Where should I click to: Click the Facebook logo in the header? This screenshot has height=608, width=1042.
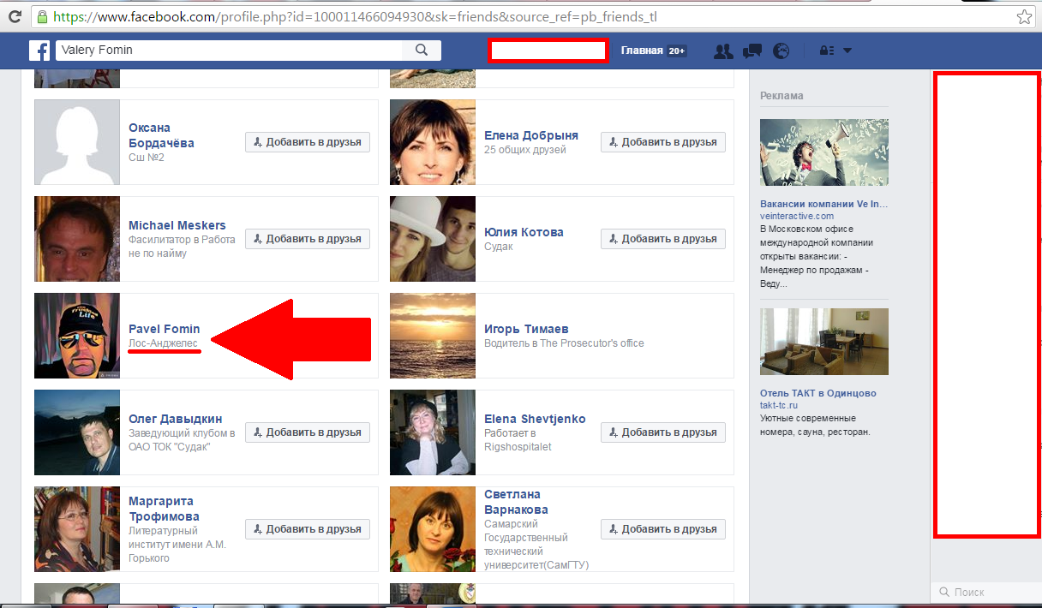pyautogui.click(x=39, y=51)
